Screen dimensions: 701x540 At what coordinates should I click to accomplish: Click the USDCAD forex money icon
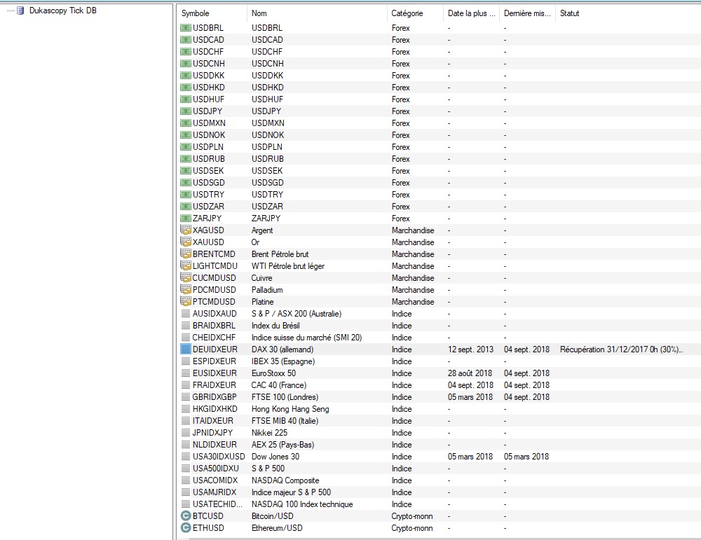(x=186, y=40)
